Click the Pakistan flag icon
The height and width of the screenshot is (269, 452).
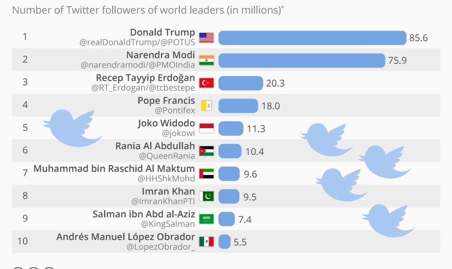206,196
